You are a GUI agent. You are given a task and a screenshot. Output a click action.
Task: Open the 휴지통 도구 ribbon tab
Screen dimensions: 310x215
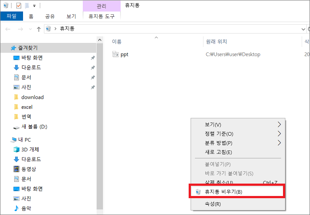tap(101, 16)
